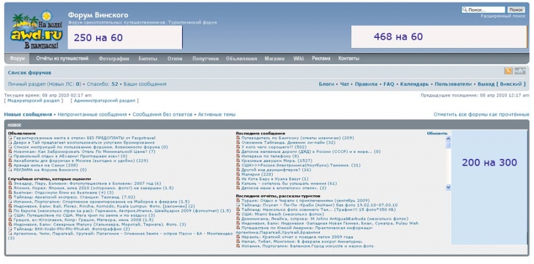Click topic icon beside Непал, Тибет, Монголия
534x264 pixels.
(238, 241)
